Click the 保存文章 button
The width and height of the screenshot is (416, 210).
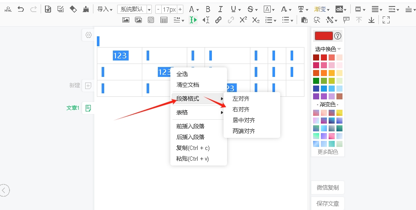pyautogui.click(x=327, y=204)
